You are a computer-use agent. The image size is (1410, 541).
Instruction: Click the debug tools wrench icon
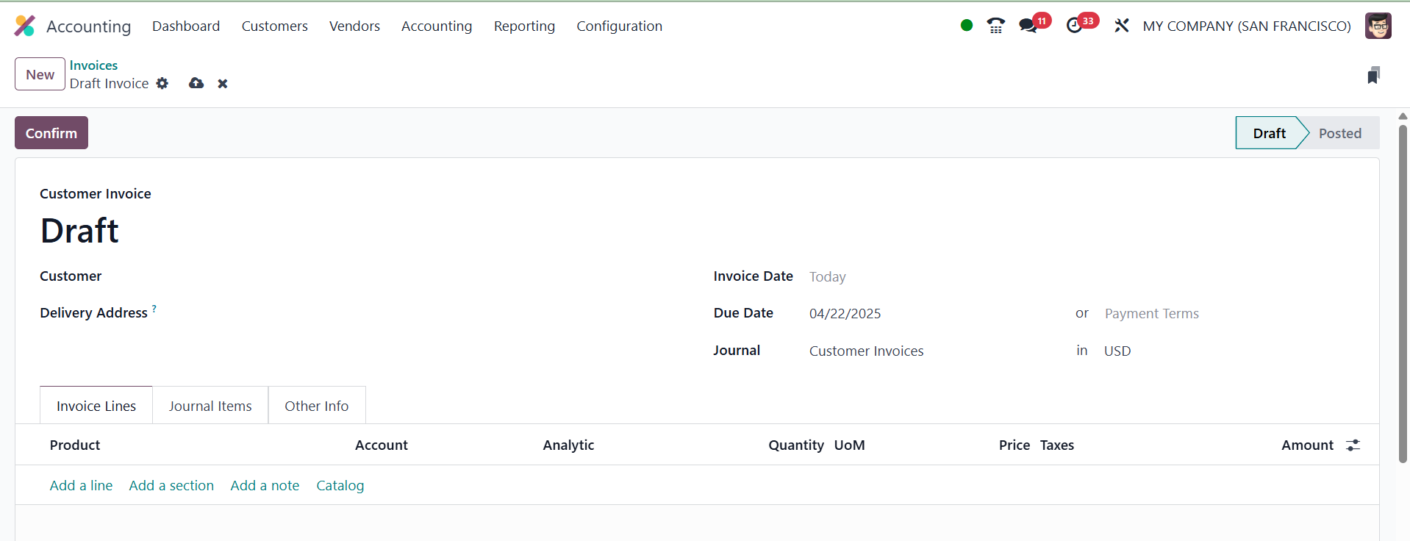[x=1121, y=26]
